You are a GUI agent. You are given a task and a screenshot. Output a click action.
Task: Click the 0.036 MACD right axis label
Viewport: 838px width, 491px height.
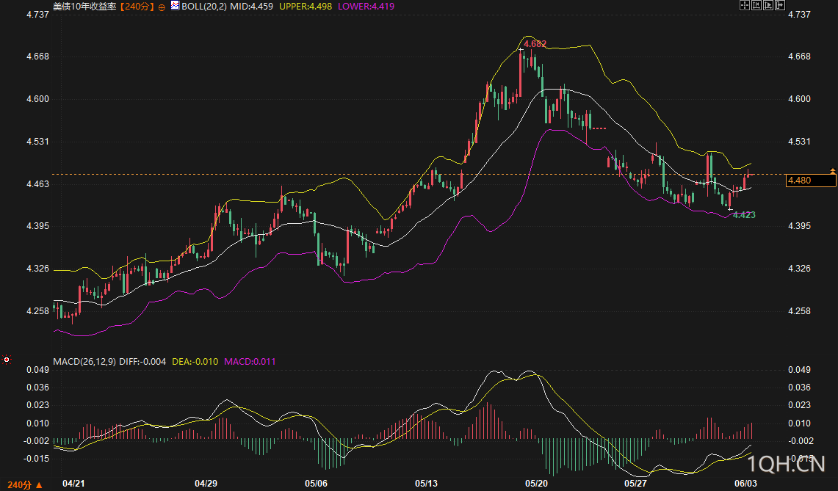[800, 388]
